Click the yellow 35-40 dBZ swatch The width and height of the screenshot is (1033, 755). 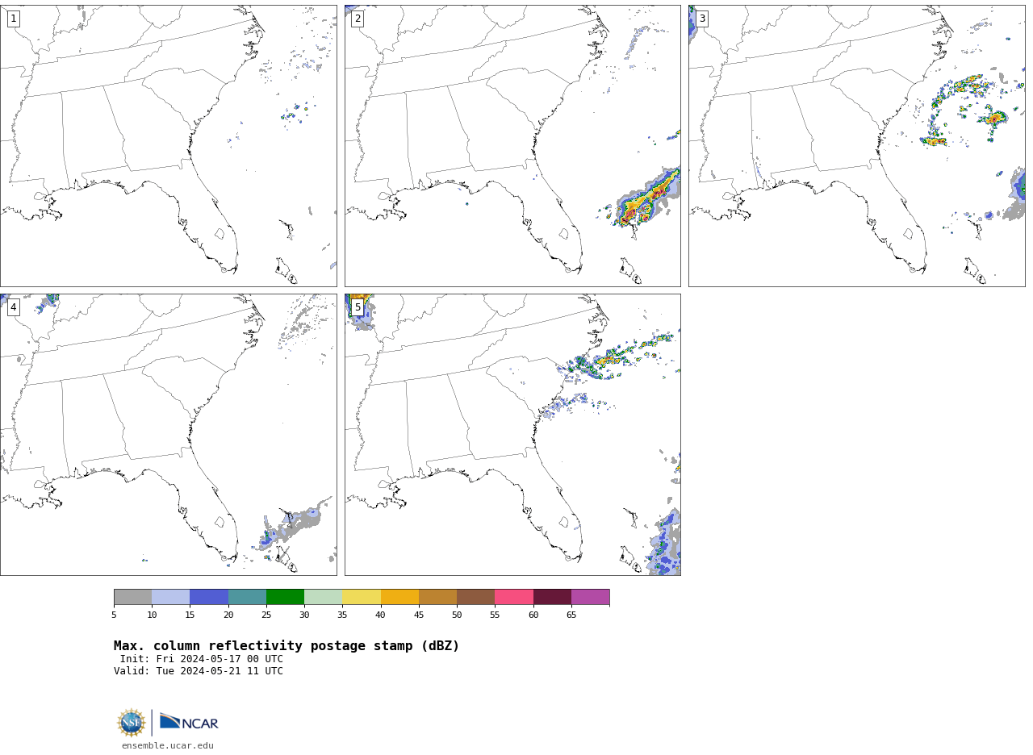[362, 597]
